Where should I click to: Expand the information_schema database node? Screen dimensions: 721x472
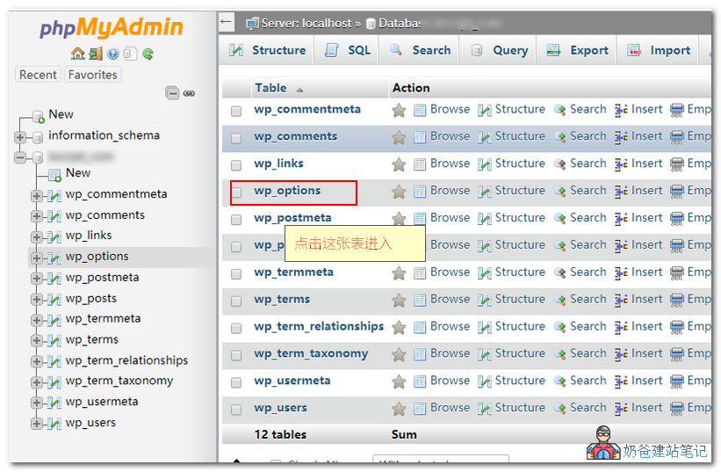coord(19,136)
